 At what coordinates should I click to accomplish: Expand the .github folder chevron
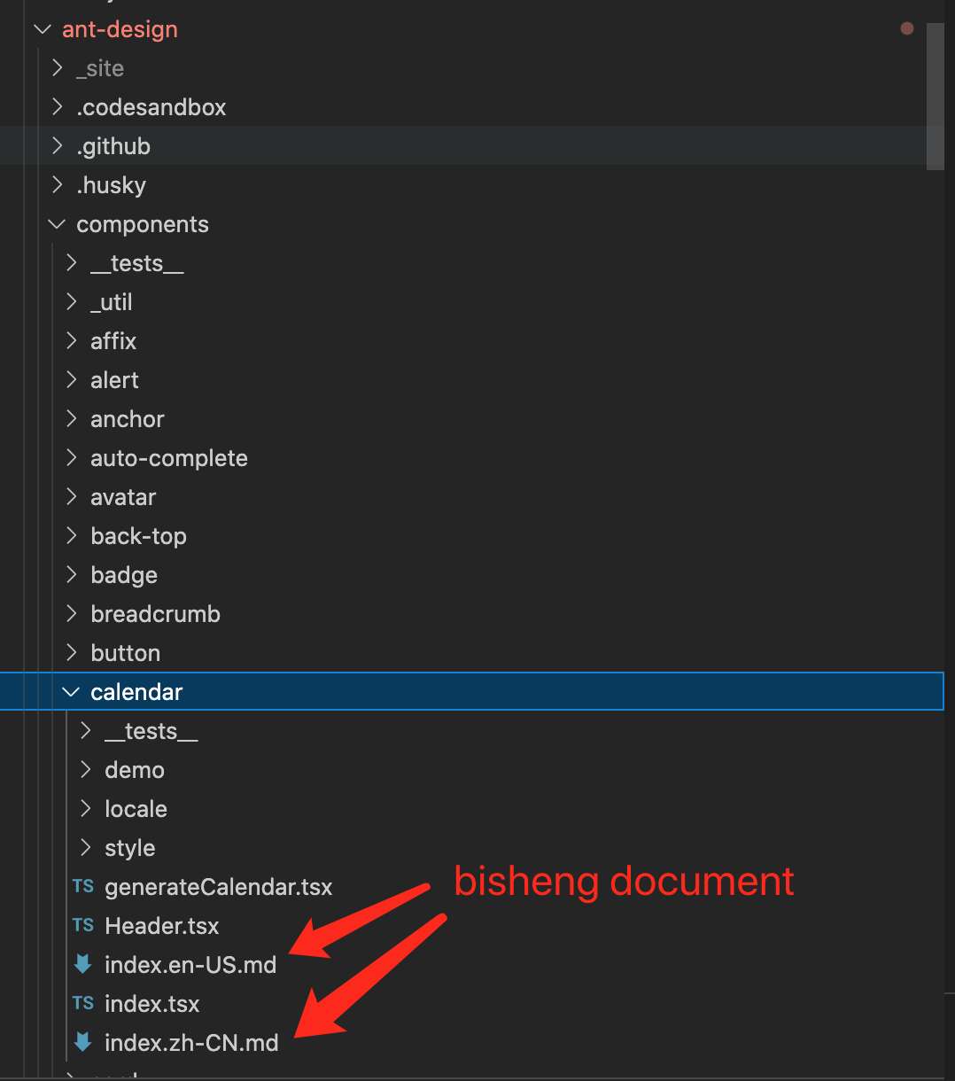[58, 146]
